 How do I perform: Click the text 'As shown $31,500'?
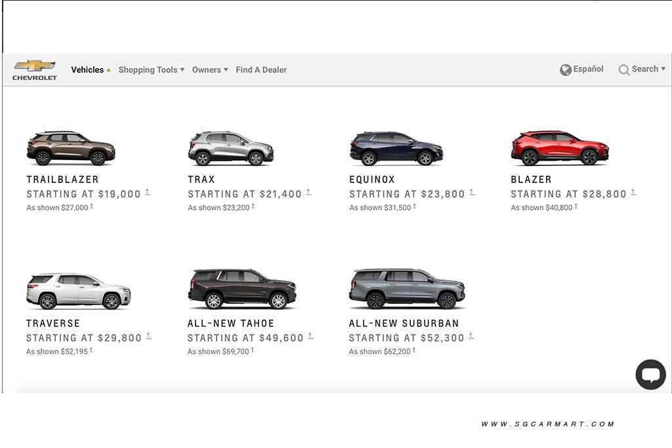[380, 208]
